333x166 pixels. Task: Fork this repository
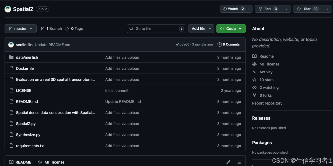(268, 9)
